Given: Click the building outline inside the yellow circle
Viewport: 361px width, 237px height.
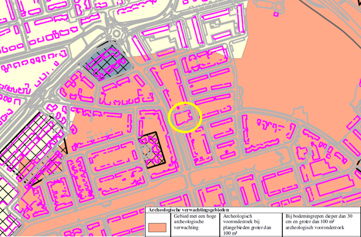Looking at the screenshot, I should [x=184, y=118].
